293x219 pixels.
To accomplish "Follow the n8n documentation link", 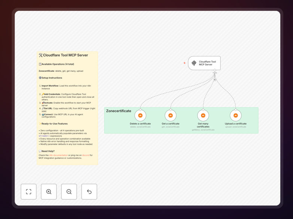I will [58, 155].
